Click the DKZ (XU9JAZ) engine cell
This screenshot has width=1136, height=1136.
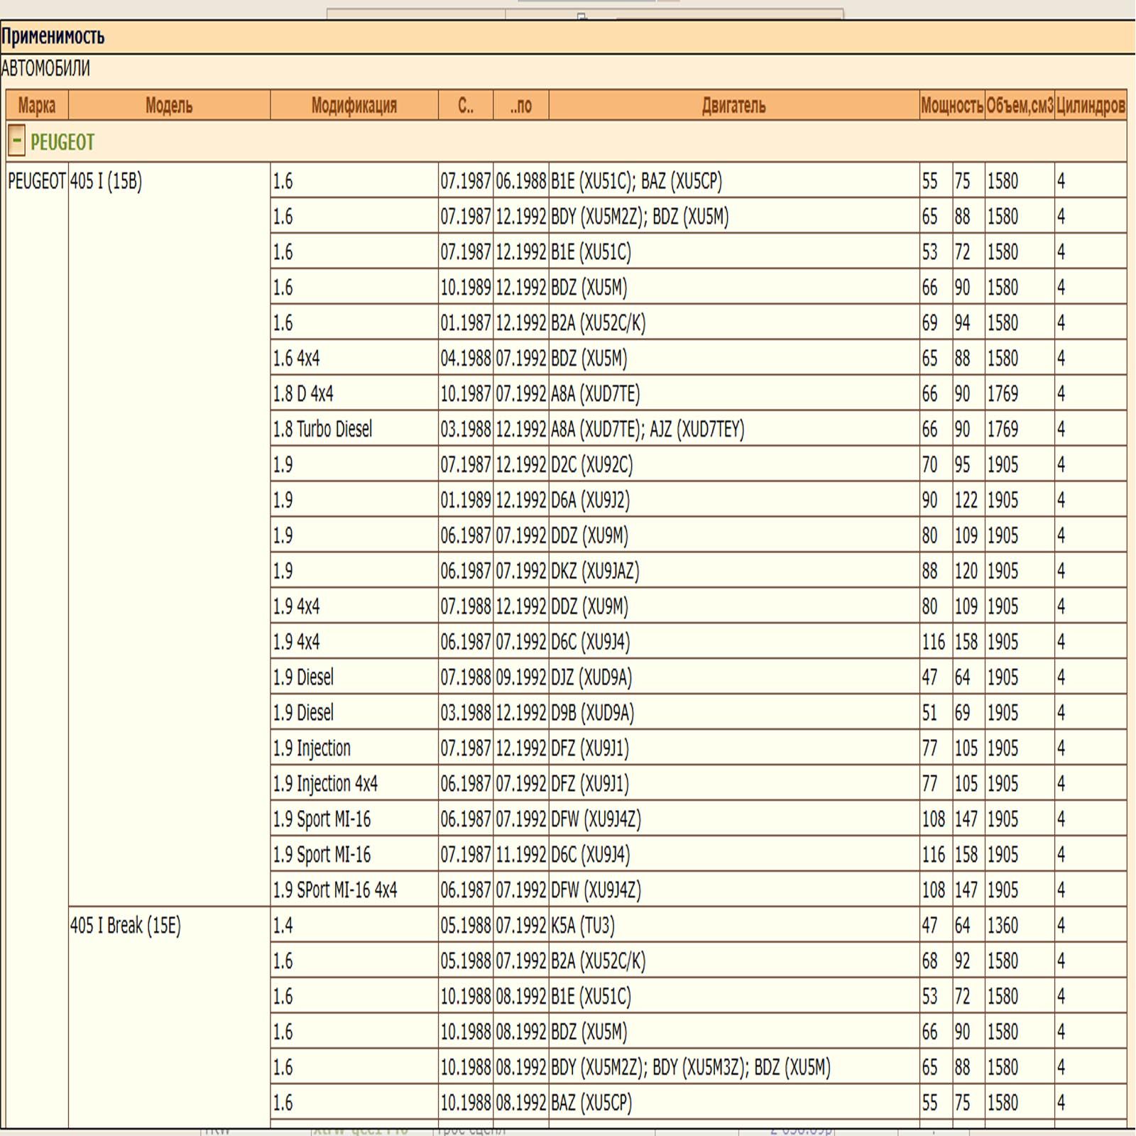coord(595,572)
